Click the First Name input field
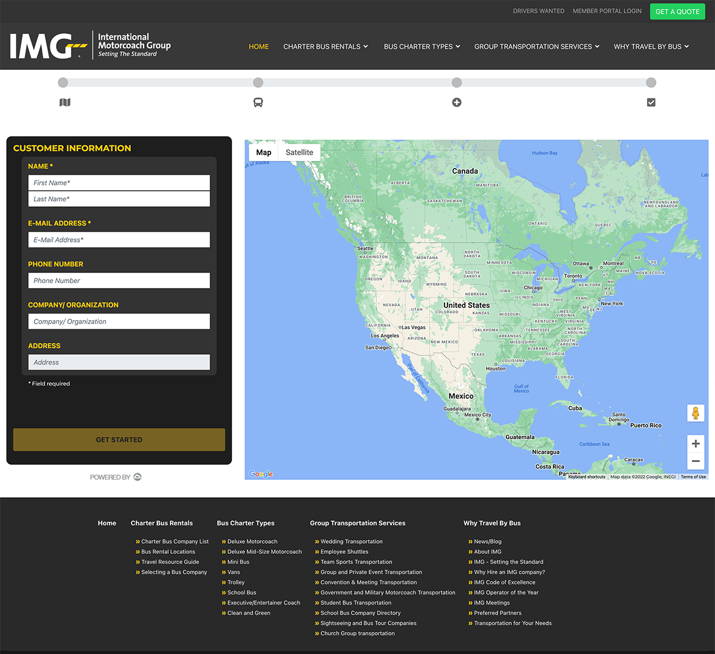715x654 pixels. click(x=119, y=183)
